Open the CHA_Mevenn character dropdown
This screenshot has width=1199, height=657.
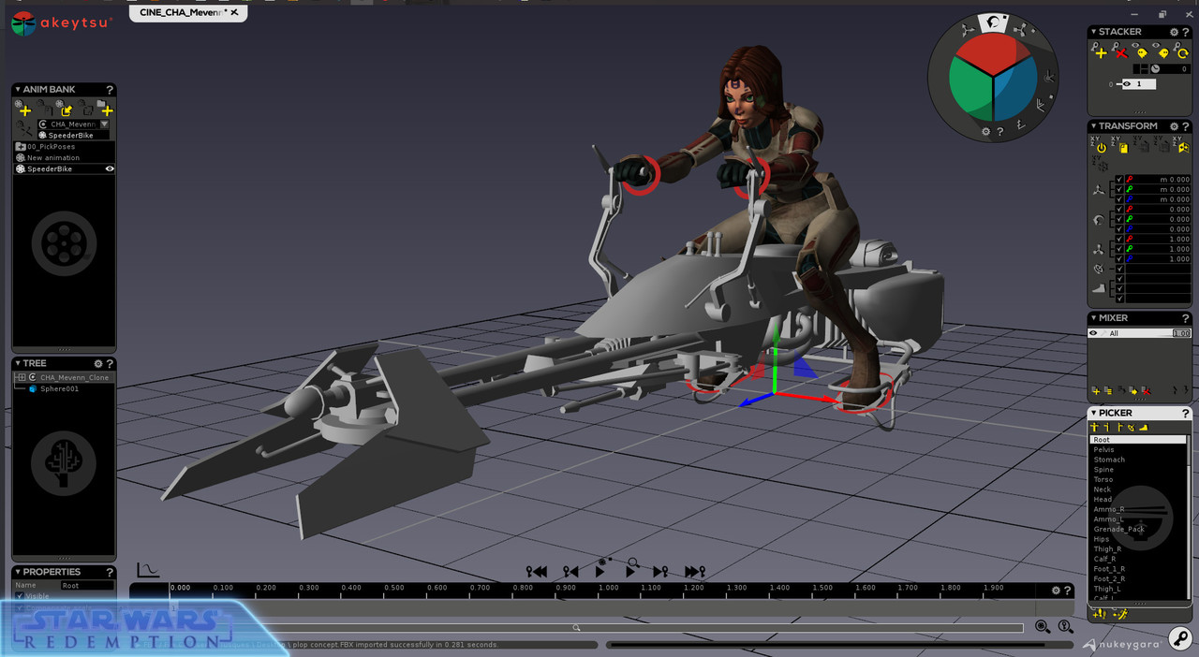coord(104,124)
